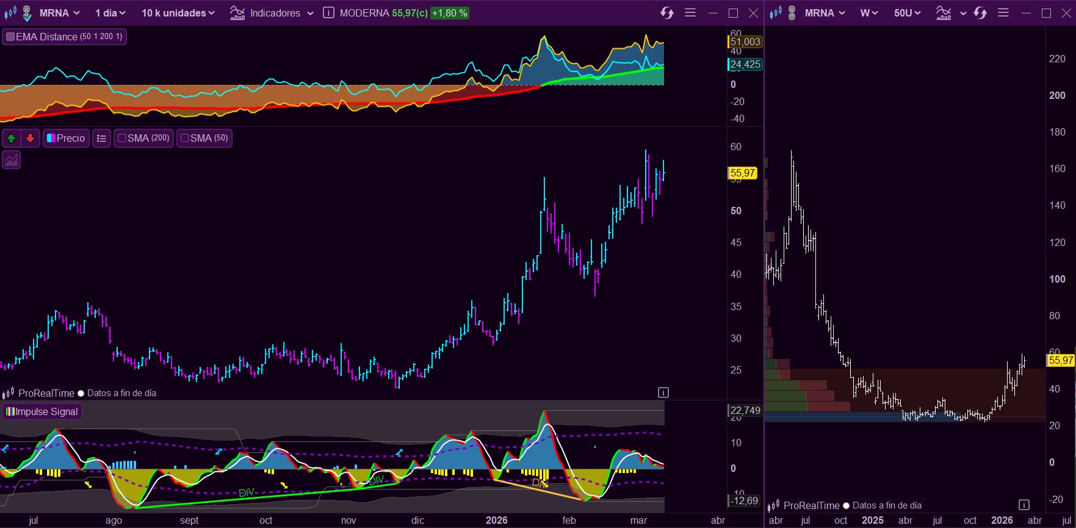Click the yellow 55,97 price label on the daily axis
Image resolution: width=1076 pixels, height=528 pixels.
click(x=743, y=173)
